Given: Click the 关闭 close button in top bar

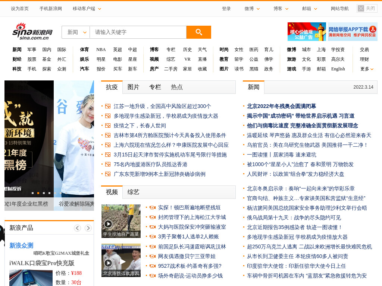Looking at the screenshot, I should (367, 9).
